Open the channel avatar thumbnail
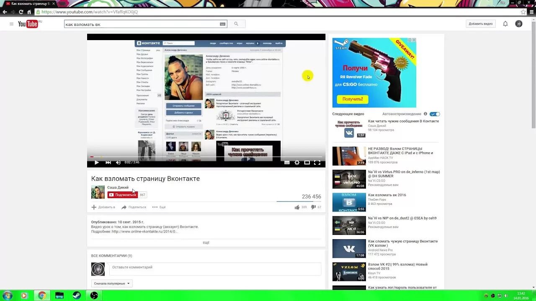Screen dimensions: 536x301 (x=98, y=192)
